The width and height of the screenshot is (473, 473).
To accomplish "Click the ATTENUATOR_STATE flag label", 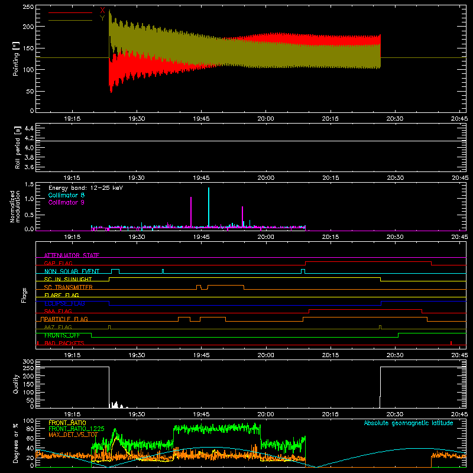I will pyautogui.click(x=72, y=255).
